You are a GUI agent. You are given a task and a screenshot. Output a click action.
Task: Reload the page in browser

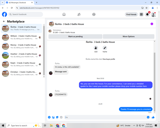click(x=12, y=8)
